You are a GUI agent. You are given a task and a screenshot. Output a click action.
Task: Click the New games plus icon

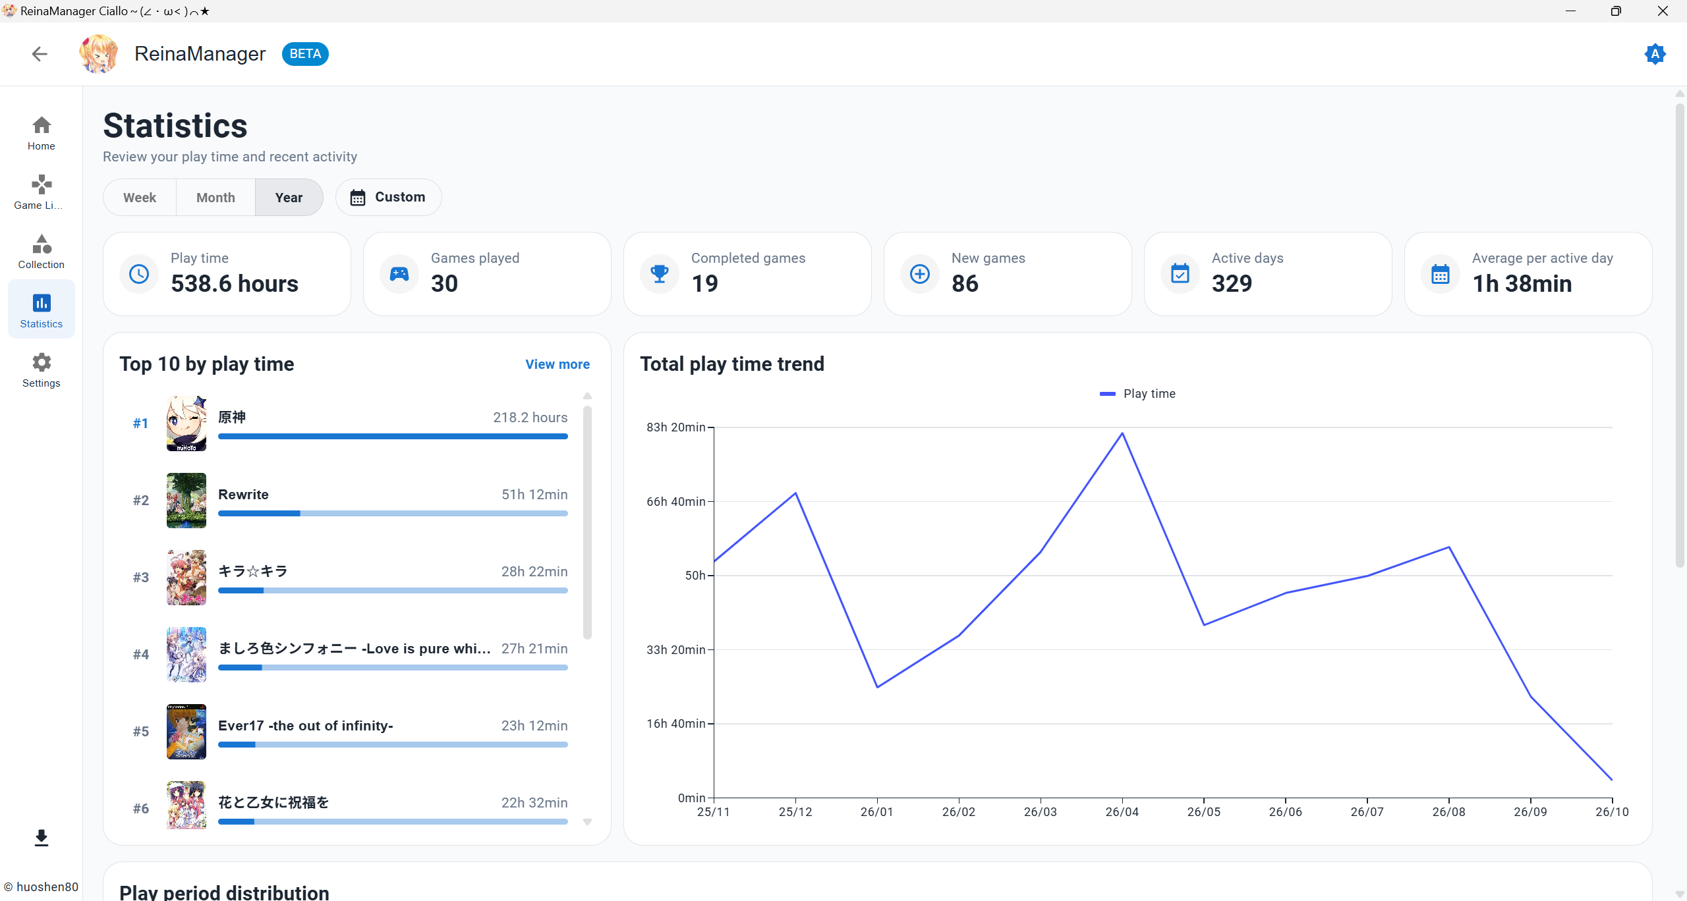920,274
